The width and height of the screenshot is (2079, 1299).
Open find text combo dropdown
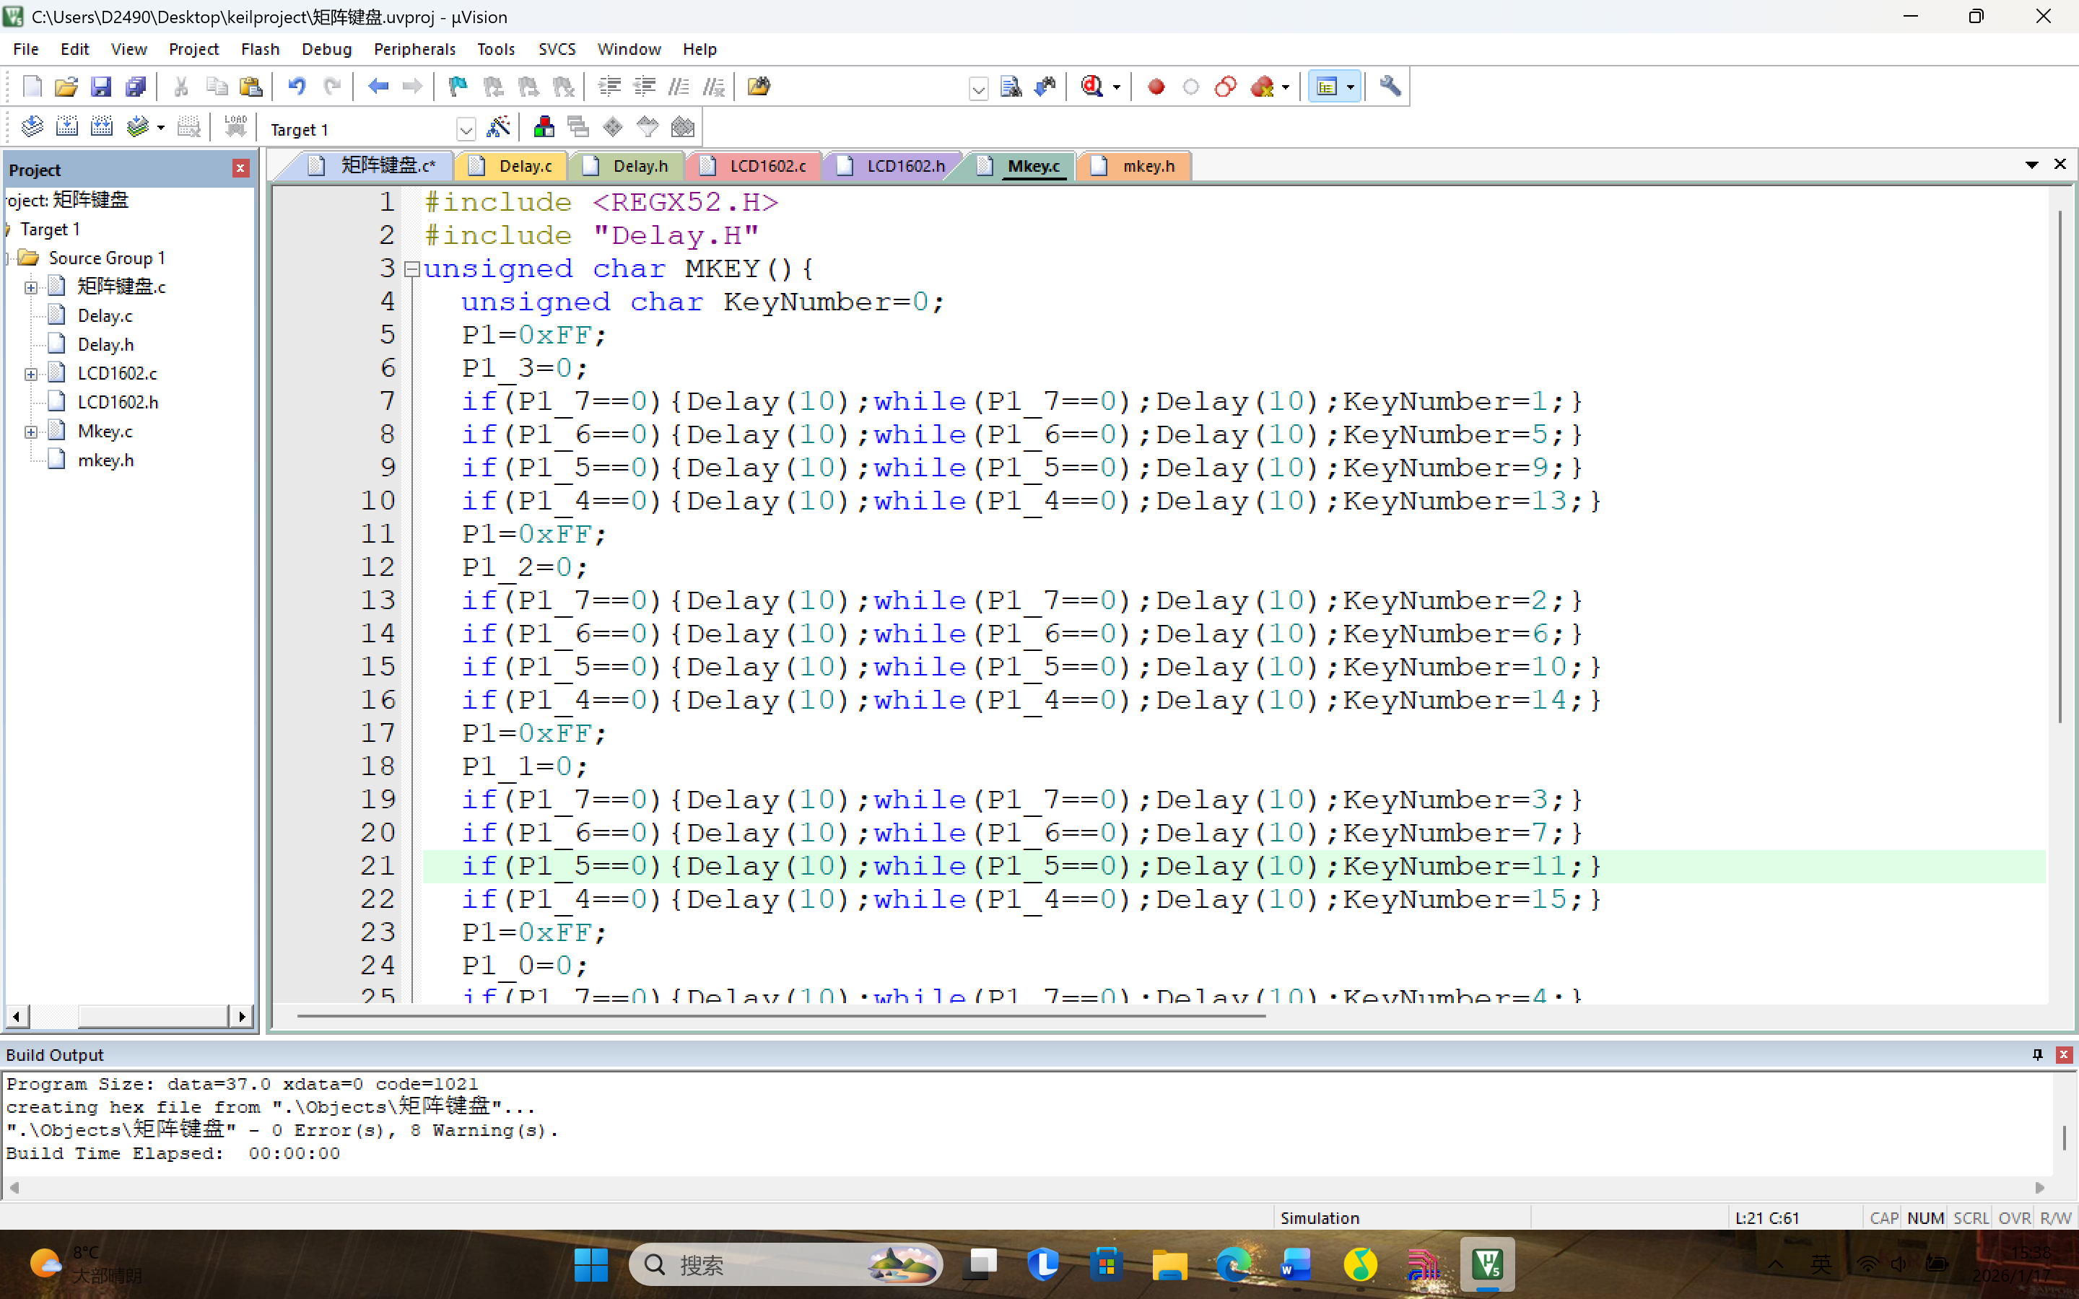pos(977,87)
